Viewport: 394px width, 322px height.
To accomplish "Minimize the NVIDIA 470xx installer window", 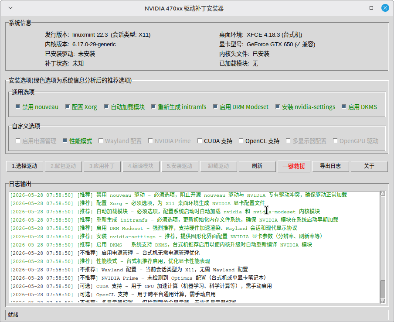I will 357,8.
